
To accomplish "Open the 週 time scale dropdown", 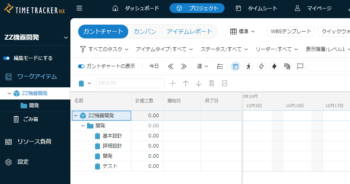I will tap(202, 66).
